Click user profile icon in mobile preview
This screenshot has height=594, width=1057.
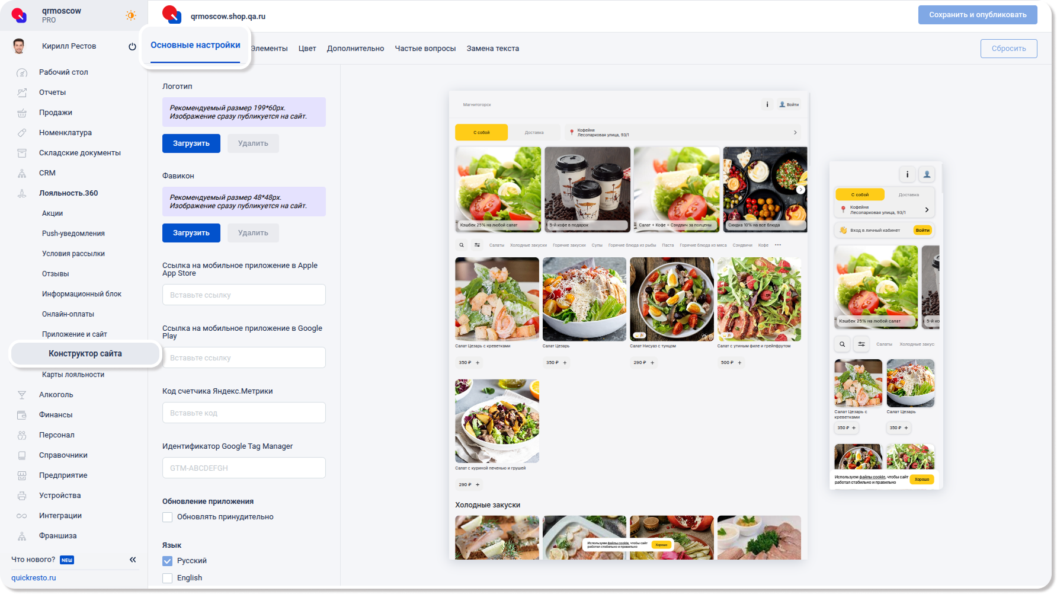point(927,174)
